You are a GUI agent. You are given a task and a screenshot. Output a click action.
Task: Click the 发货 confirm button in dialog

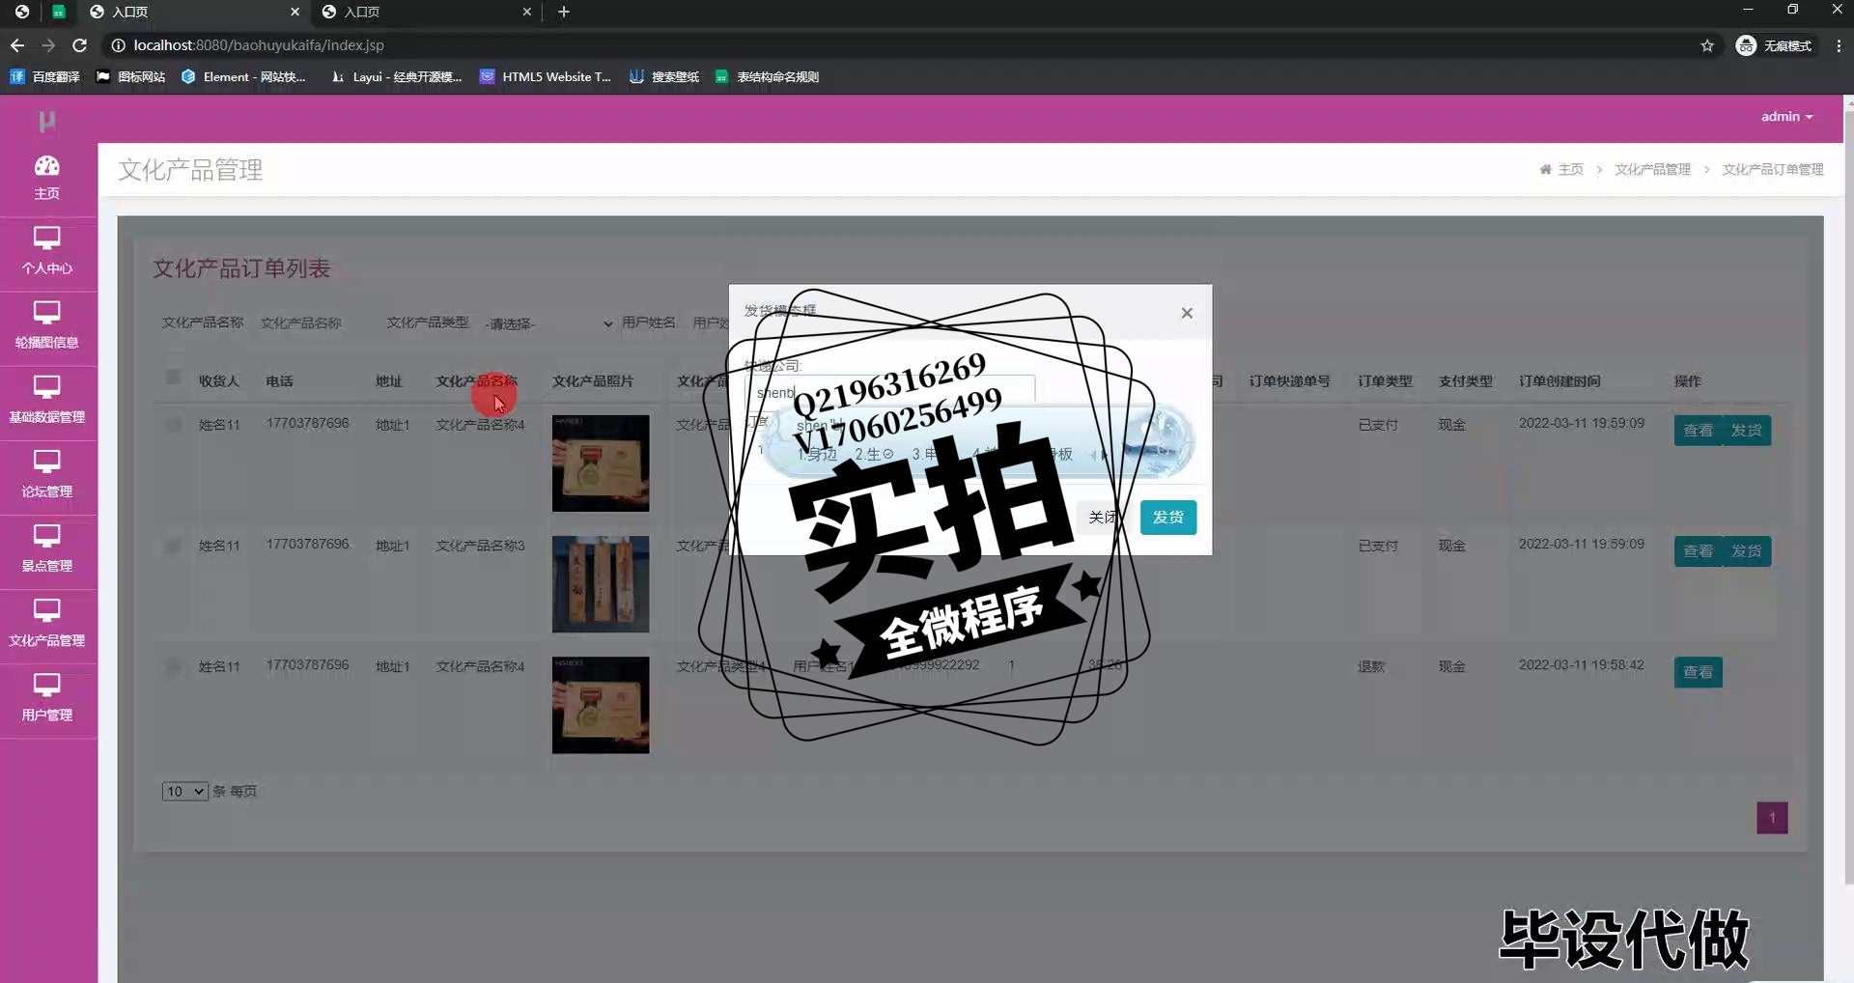click(1168, 518)
